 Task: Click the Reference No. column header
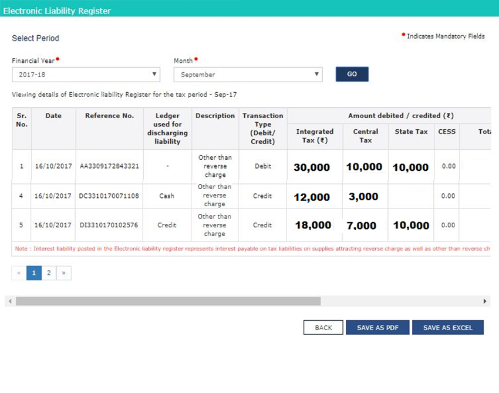(109, 116)
